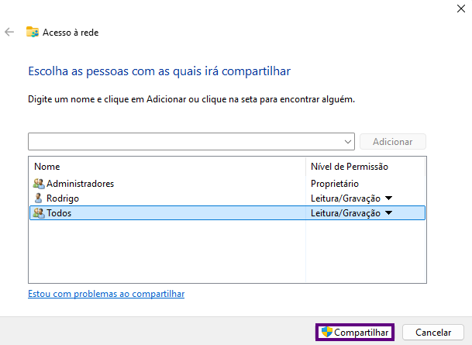The width and height of the screenshot is (472, 345).
Task: Focus the name text input field
Action: (186, 142)
